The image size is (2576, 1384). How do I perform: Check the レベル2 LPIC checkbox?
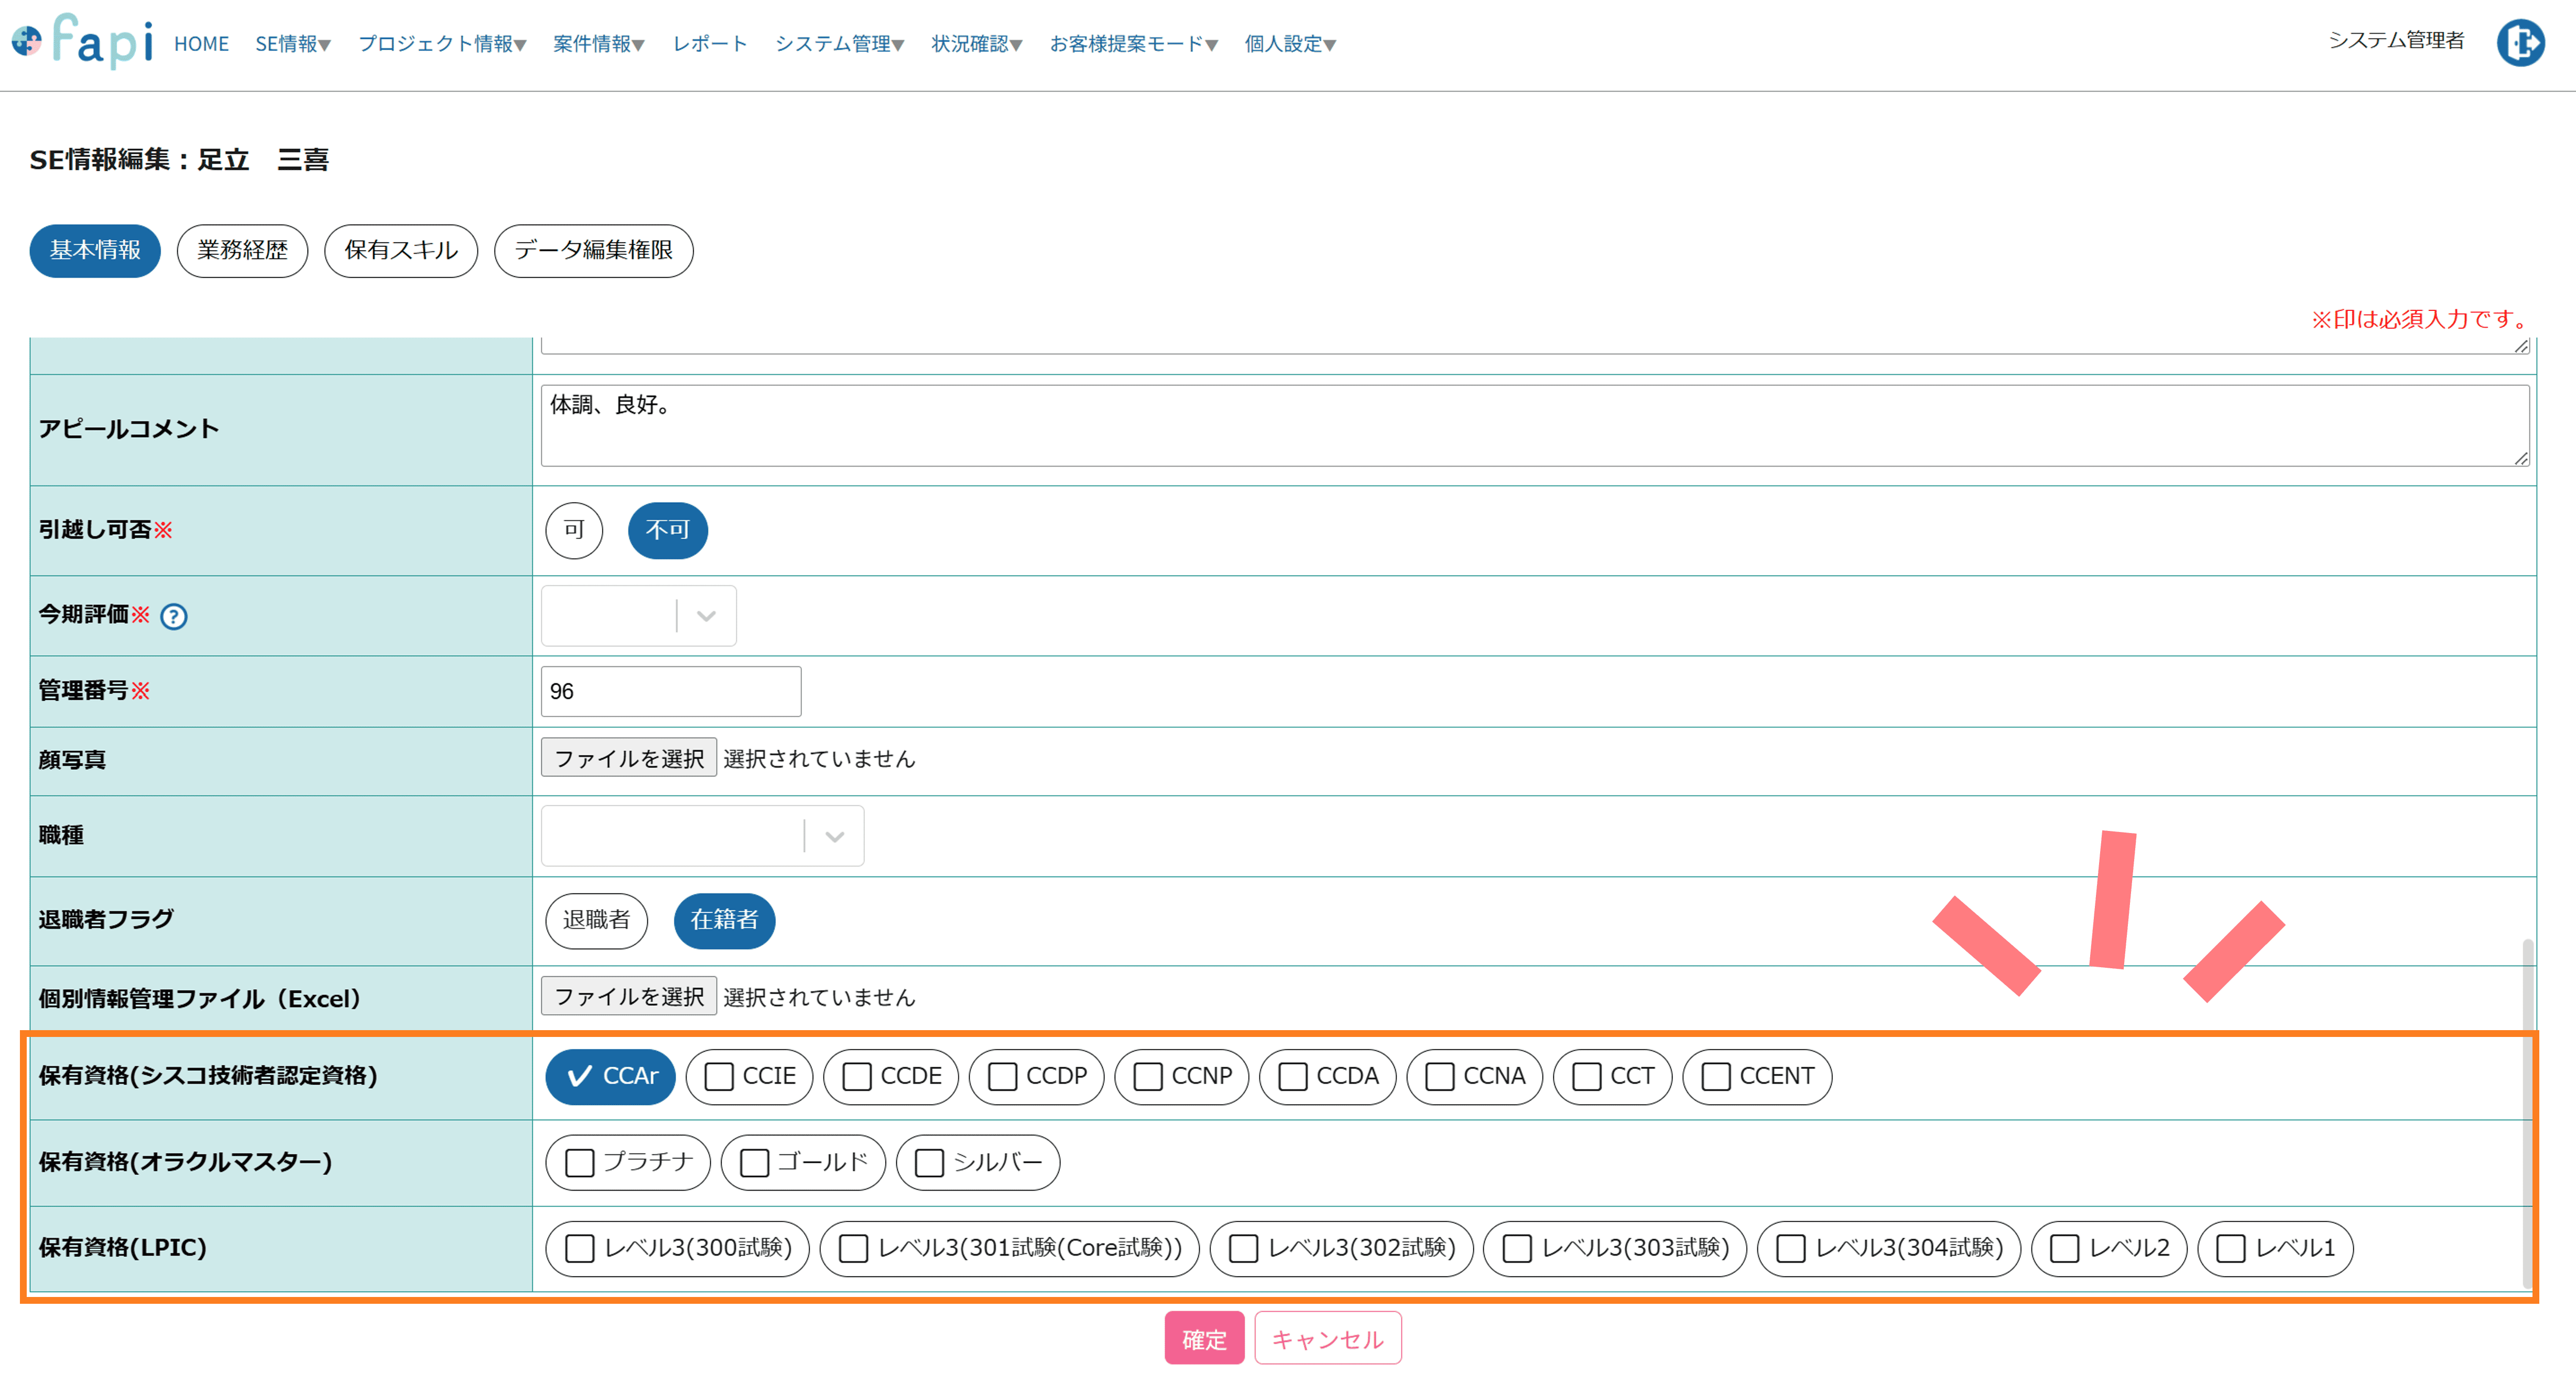coord(2108,1248)
